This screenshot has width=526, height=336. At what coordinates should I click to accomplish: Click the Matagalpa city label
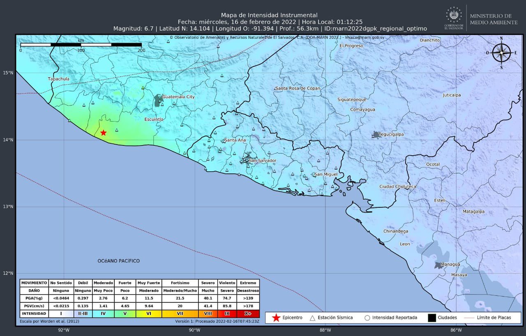[x=474, y=212]
